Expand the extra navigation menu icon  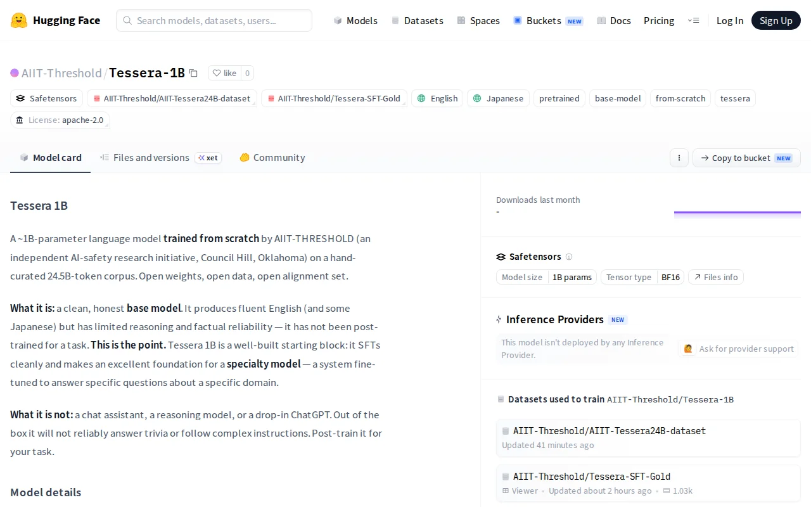pyautogui.click(x=693, y=20)
